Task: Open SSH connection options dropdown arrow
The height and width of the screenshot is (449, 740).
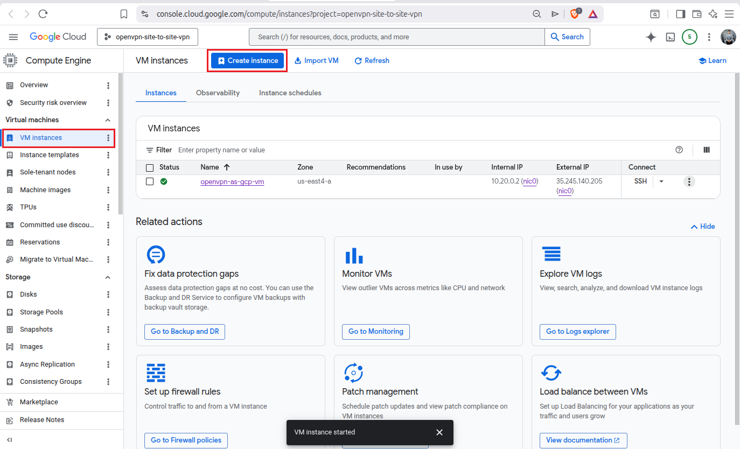Action: pyautogui.click(x=661, y=181)
